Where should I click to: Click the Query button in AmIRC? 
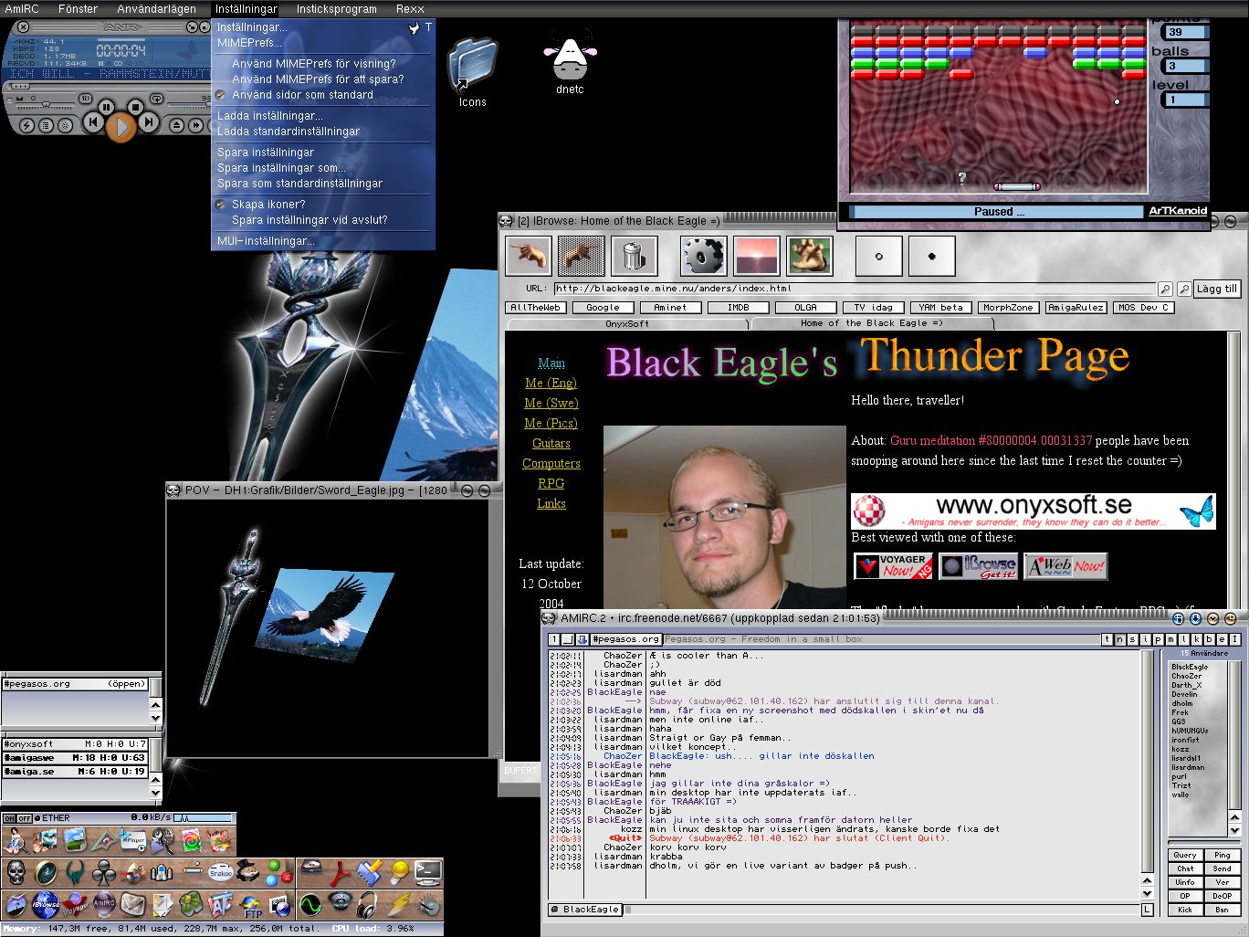pyautogui.click(x=1185, y=855)
